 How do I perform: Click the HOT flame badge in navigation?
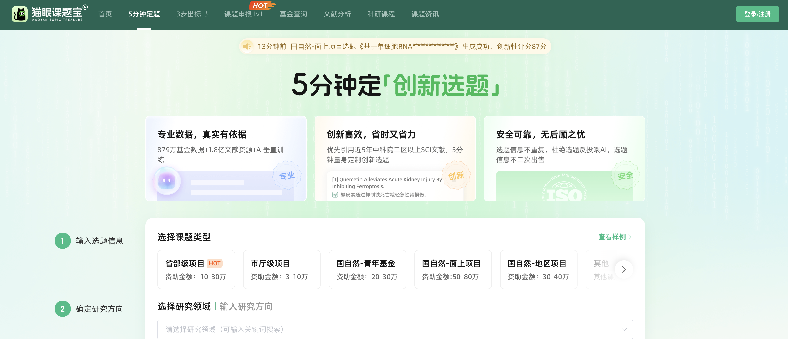[x=262, y=5]
